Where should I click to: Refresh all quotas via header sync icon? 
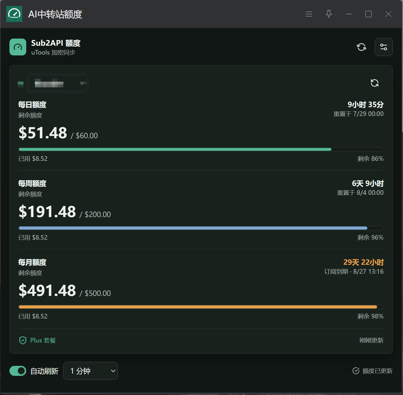click(361, 47)
